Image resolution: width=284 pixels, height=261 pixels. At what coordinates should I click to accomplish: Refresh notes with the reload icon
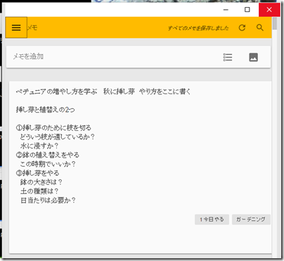coord(242,27)
